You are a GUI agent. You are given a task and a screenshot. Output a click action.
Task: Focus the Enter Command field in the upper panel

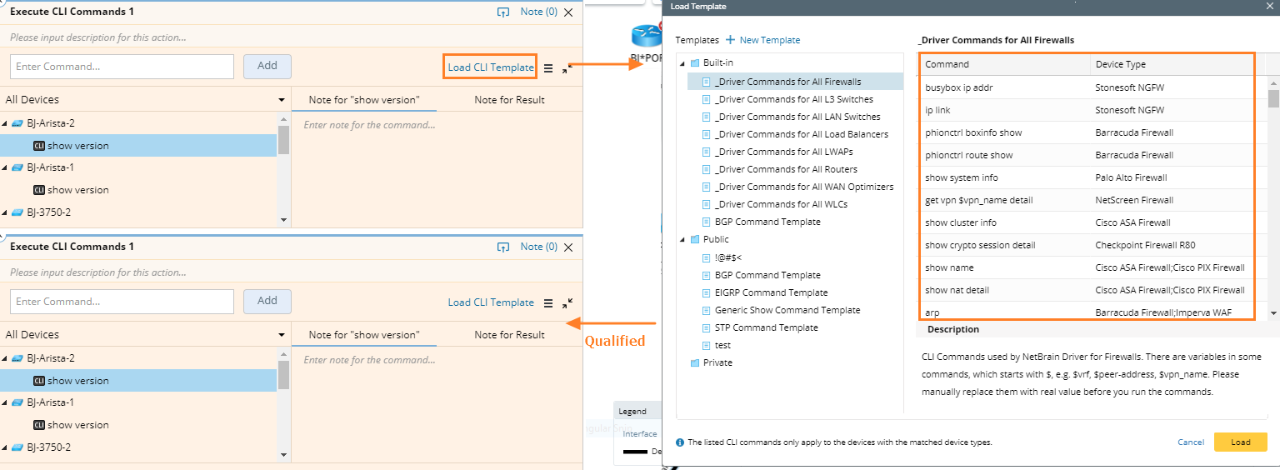point(122,67)
